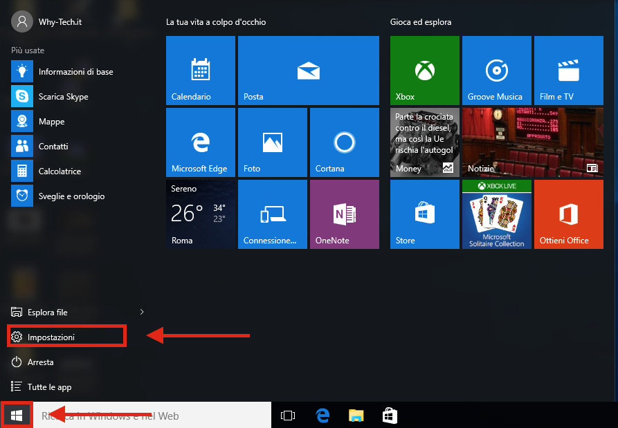Launch the OneNote tile

[345, 214]
